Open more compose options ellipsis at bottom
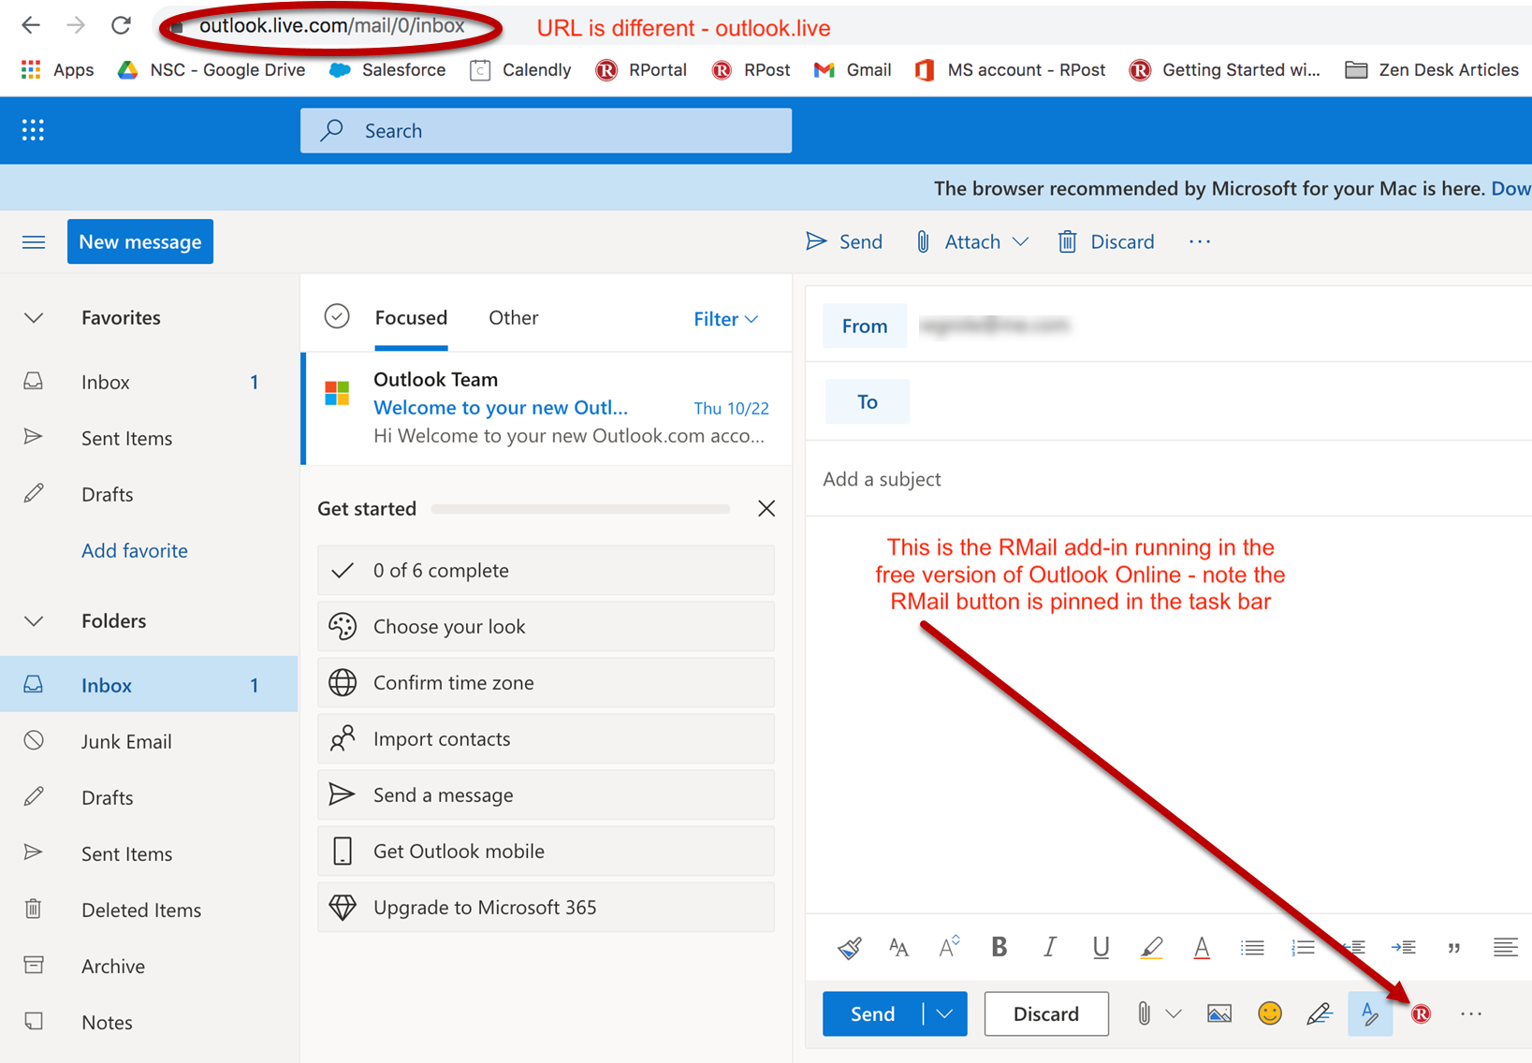This screenshot has width=1532, height=1063. click(1471, 1013)
